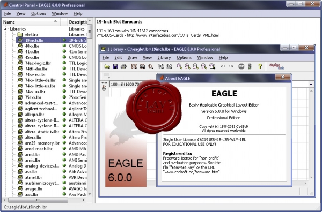Toggle the green in-use dot for 74ac-logic.lbr
This screenshot has width=322, height=212.
64,63
